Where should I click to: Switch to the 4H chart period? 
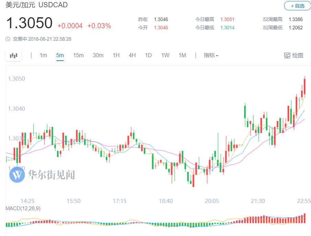coord(132,55)
